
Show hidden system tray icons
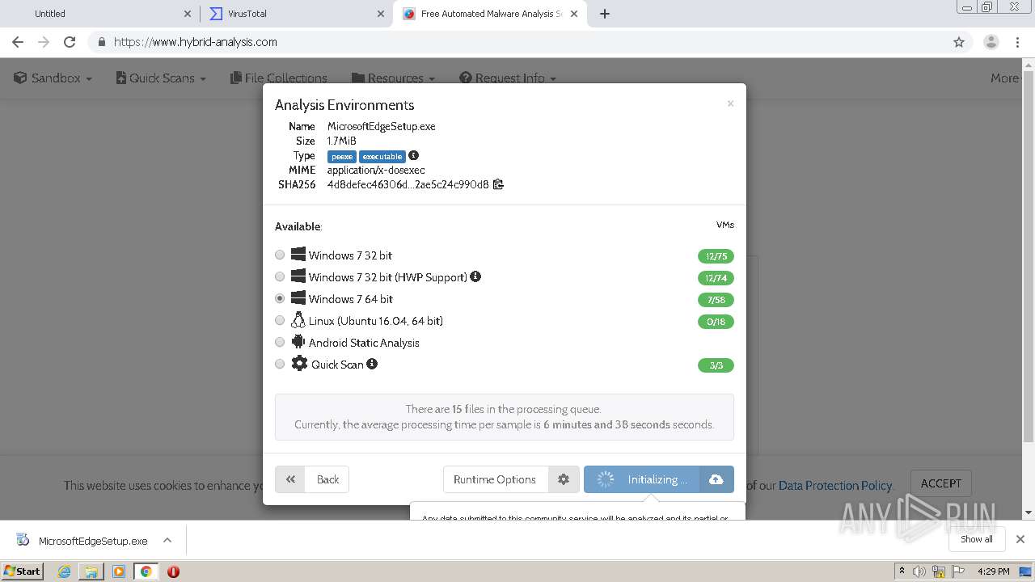[x=902, y=571]
